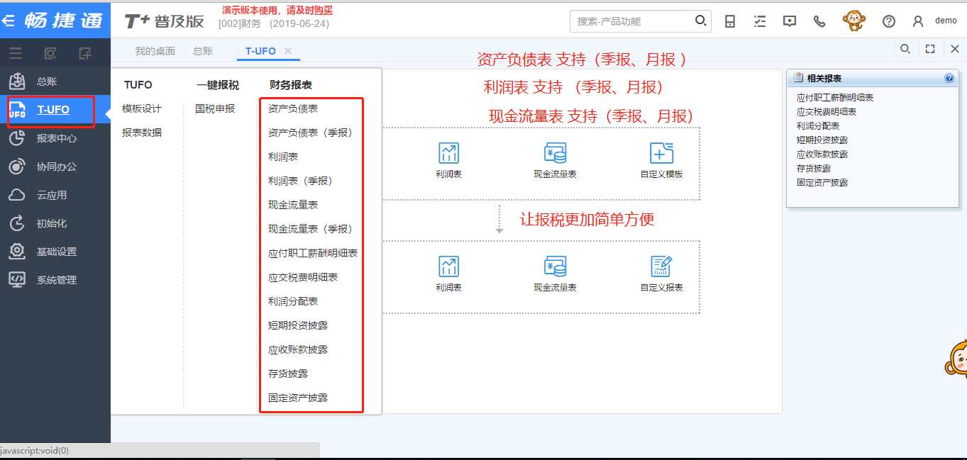Select the T-UFO sidebar icon
Image resolution: width=967 pixels, height=460 pixels.
[17, 110]
